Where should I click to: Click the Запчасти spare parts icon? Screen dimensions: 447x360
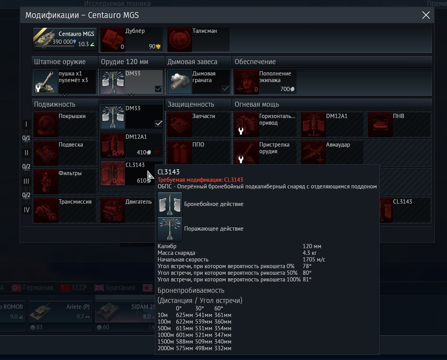(x=180, y=125)
